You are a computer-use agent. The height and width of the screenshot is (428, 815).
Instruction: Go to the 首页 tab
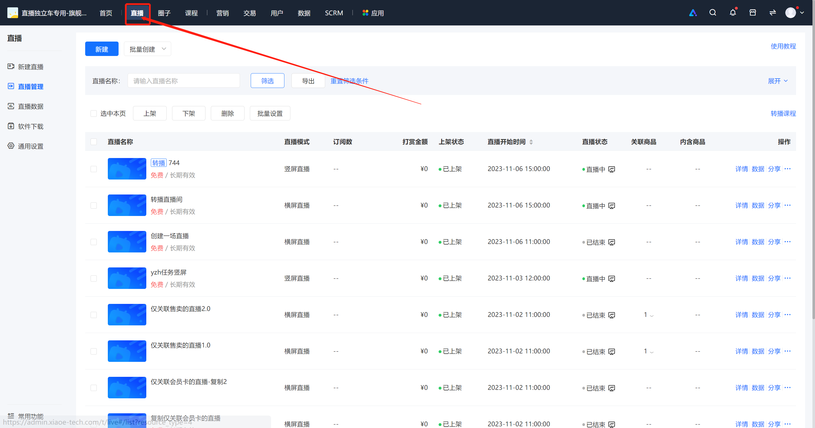(106, 13)
